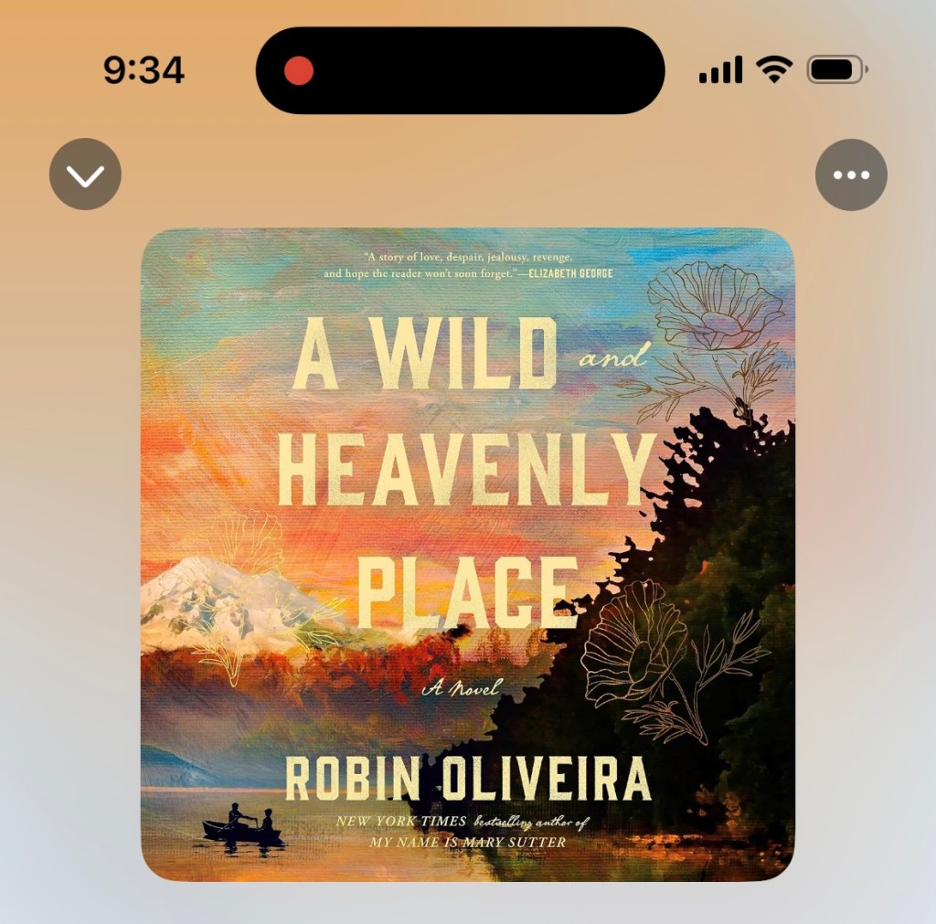Viewport: 936px width, 924px height.
Task: Tap the black Dynamic Island pill
Action: tap(461, 70)
